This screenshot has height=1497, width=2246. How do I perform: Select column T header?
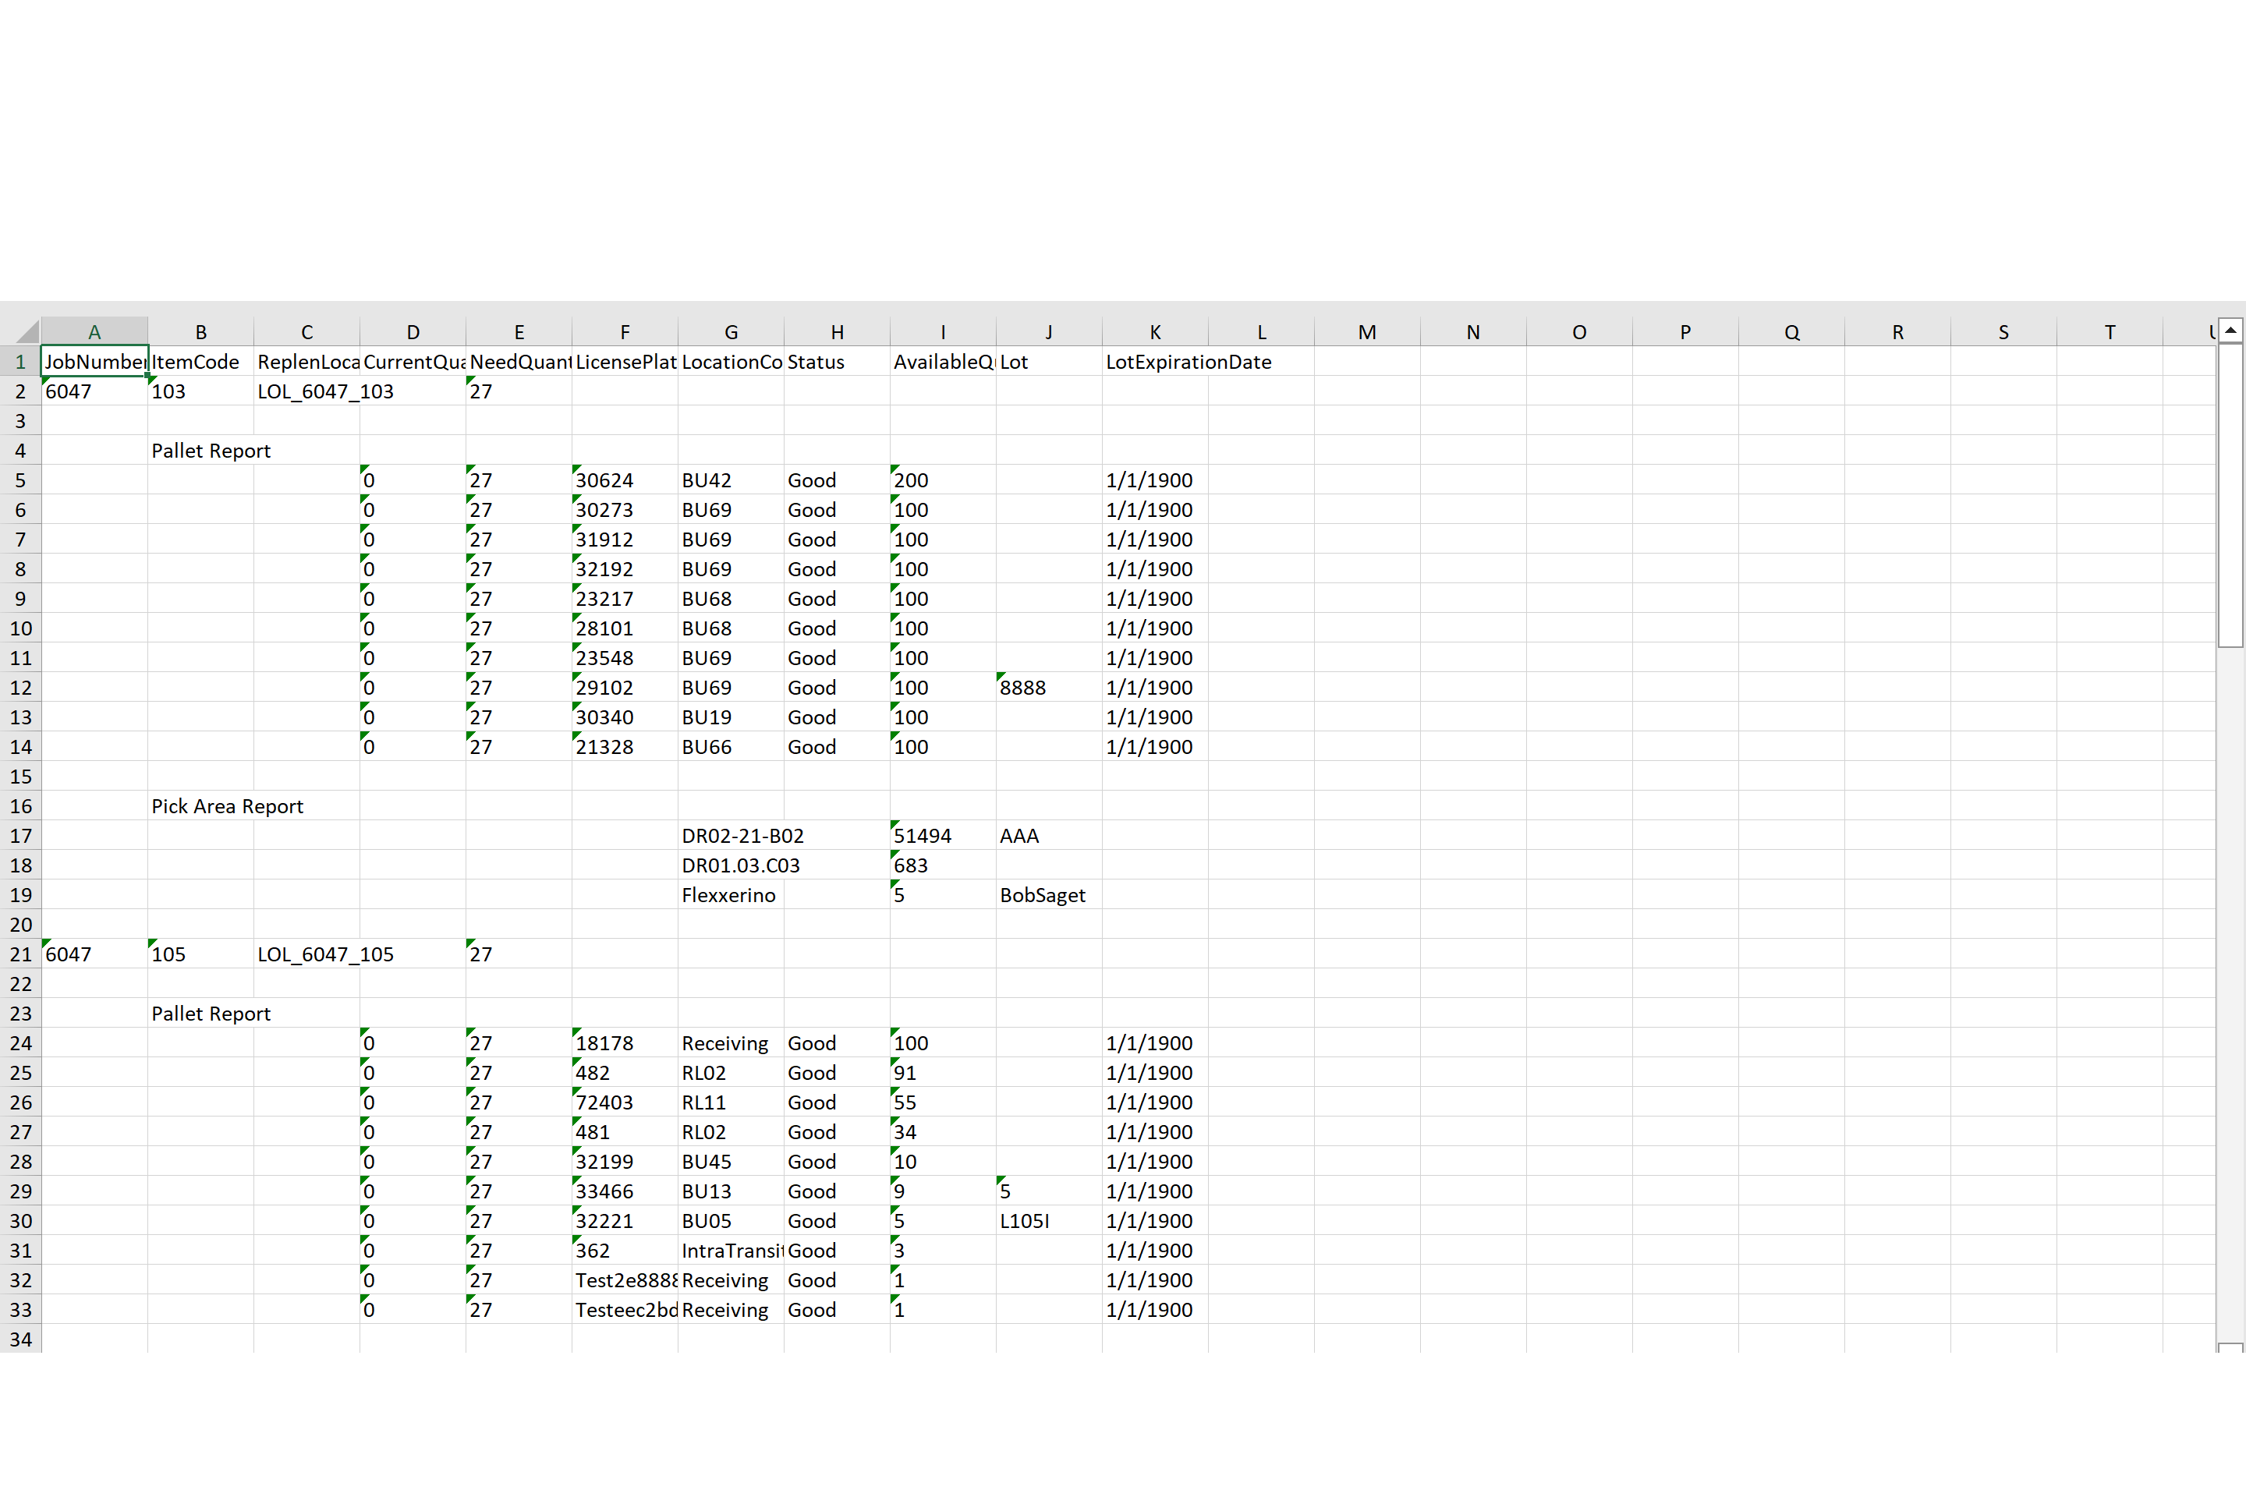[x=2110, y=331]
